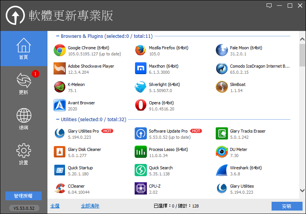Click the 'Glary Tracks Eraser' label
Viewport: 306px width, 214px height.
click(247, 131)
